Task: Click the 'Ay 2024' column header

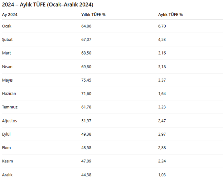Action: click(x=10, y=15)
